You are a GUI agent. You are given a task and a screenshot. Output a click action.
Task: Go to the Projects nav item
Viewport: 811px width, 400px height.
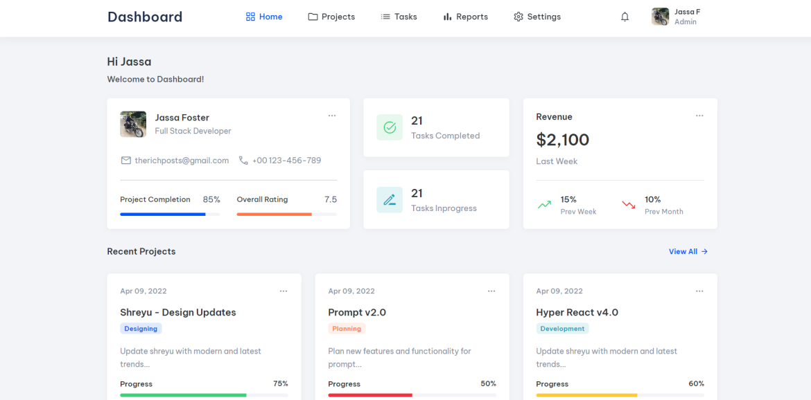pos(331,17)
